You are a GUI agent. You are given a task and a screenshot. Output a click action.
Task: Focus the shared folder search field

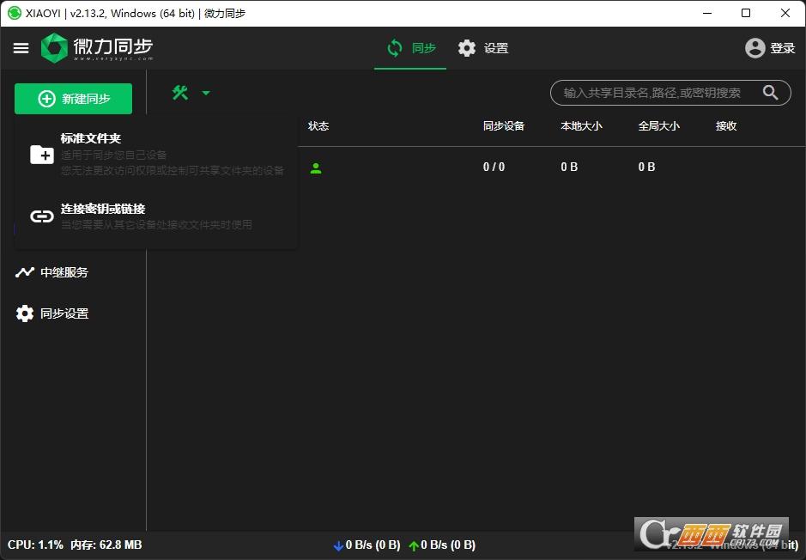click(x=670, y=93)
